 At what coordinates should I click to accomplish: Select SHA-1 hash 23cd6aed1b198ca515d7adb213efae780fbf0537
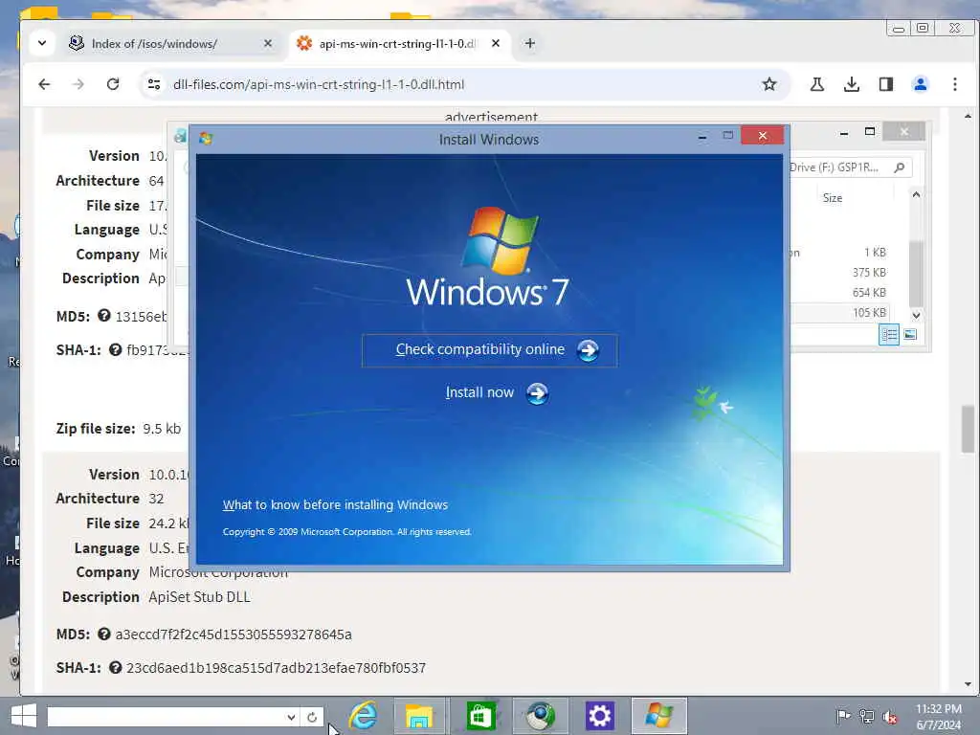[277, 668]
